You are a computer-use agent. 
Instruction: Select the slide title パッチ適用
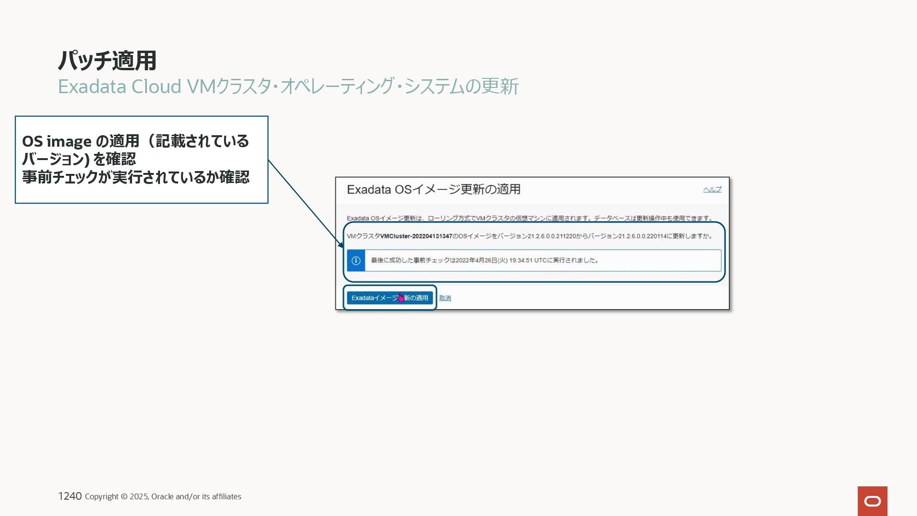point(107,61)
